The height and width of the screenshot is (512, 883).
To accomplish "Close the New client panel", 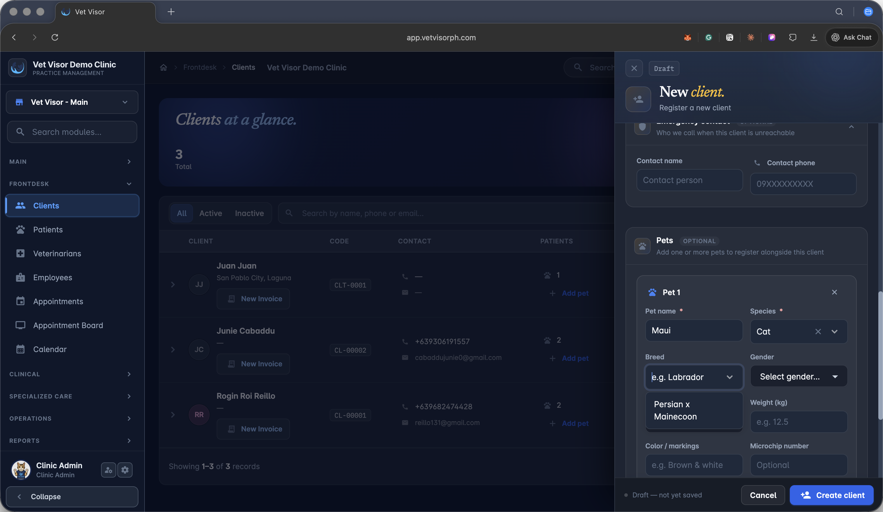I will [634, 68].
